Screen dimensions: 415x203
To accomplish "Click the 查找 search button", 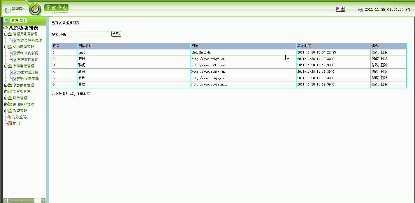I will pos(116,34).
